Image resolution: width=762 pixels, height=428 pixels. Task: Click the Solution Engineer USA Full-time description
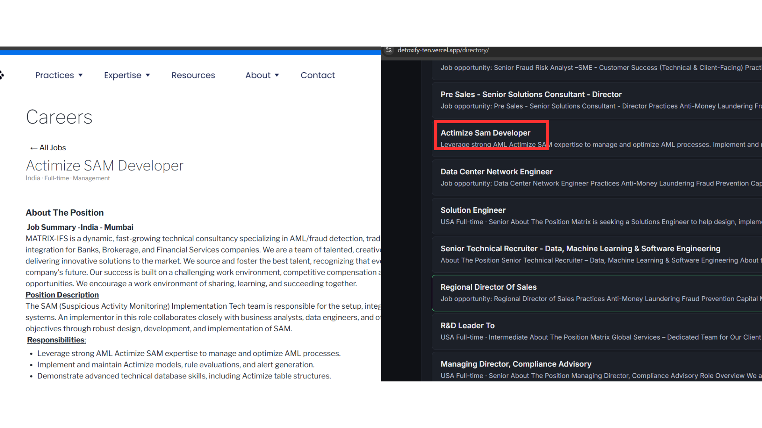click(601, 222)
